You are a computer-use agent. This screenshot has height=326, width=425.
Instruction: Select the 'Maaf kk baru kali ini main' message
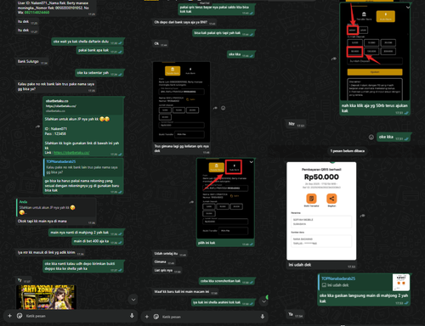pyautogui.click(x=185, y=292)
